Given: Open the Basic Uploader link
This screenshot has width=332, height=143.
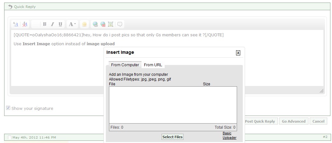Looking at the screenshot, I should (x=229, y=136).
